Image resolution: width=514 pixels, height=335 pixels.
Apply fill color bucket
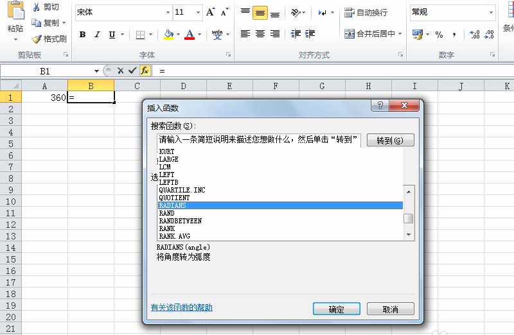pos(168,35)
